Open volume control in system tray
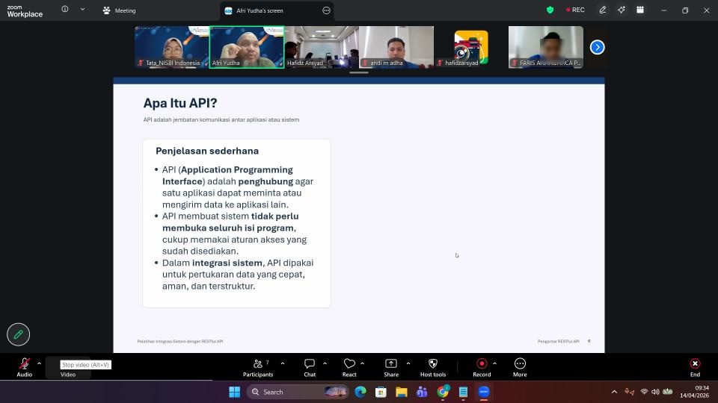 655,392
